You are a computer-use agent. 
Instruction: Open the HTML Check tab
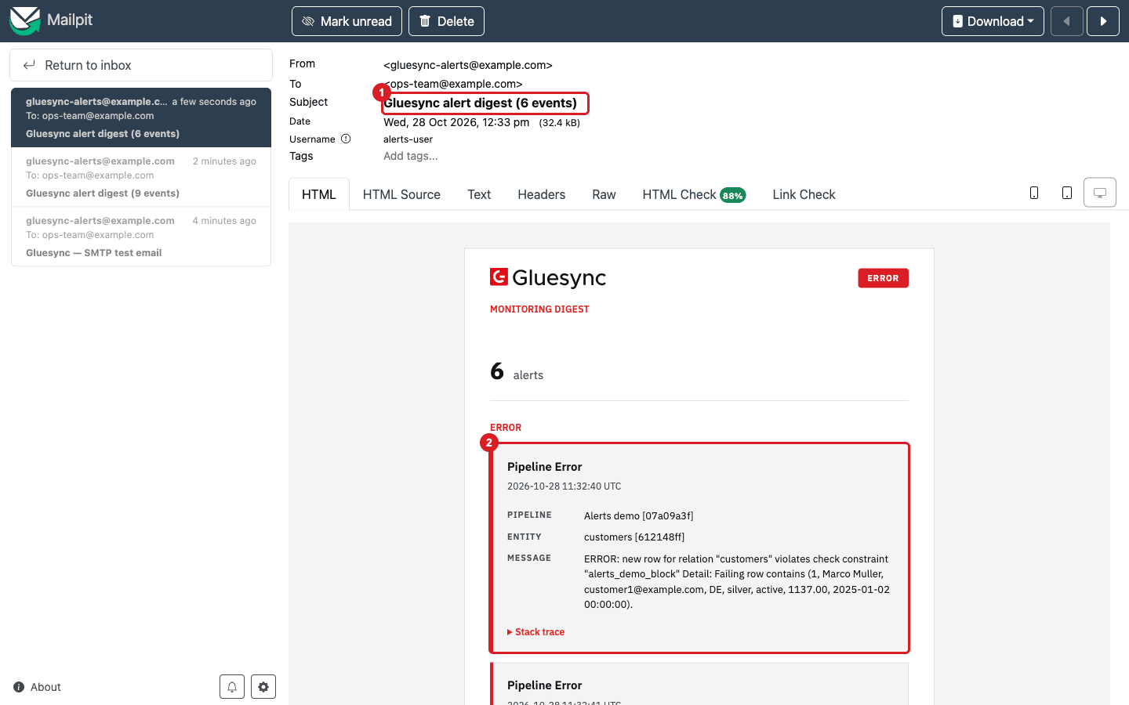694,194
